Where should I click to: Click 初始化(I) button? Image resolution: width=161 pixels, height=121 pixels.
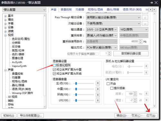[x=9, y=116]
